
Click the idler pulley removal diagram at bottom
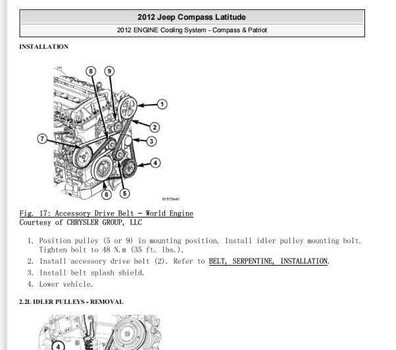100,332
